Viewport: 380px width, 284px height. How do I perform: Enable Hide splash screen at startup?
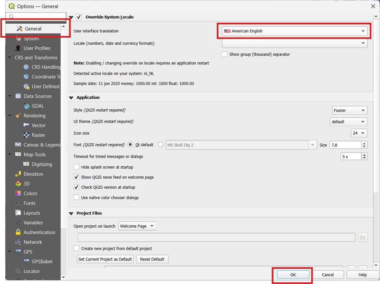pyautogui.click(x=76, y=167)
